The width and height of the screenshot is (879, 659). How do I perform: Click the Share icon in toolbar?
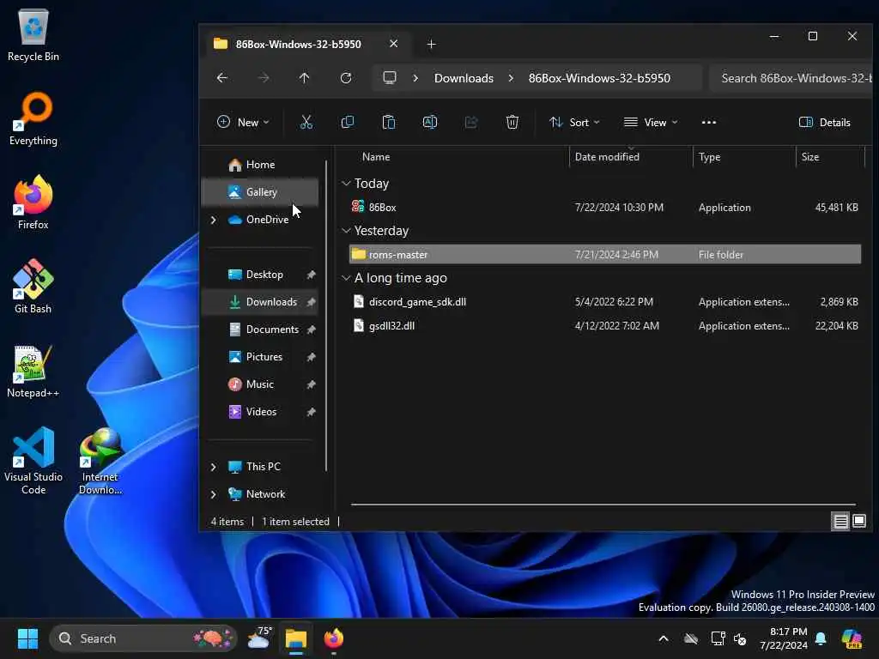pos(471,122)
